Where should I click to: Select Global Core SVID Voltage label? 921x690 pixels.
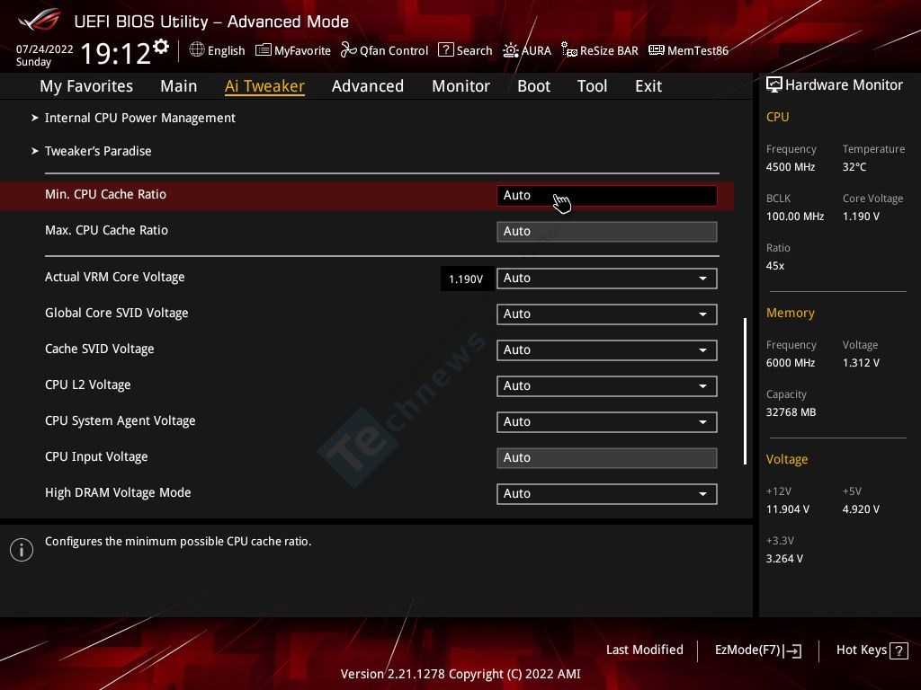pos(116,313)
